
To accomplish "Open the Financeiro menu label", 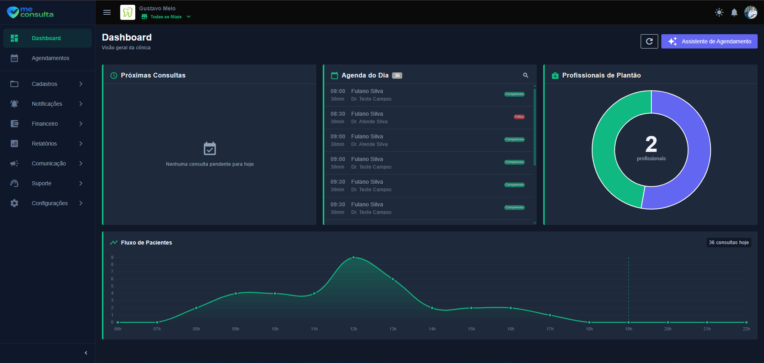I will pyautogui.click(x=45, y=124).
